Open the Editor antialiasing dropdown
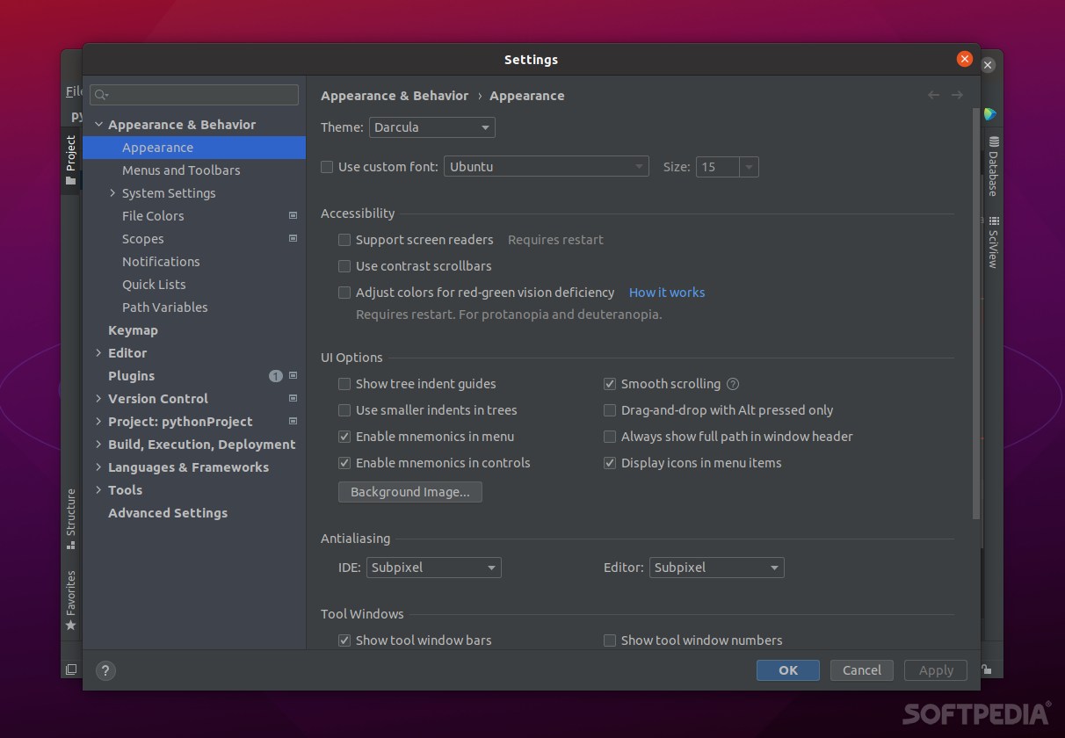 pos(717,568)
